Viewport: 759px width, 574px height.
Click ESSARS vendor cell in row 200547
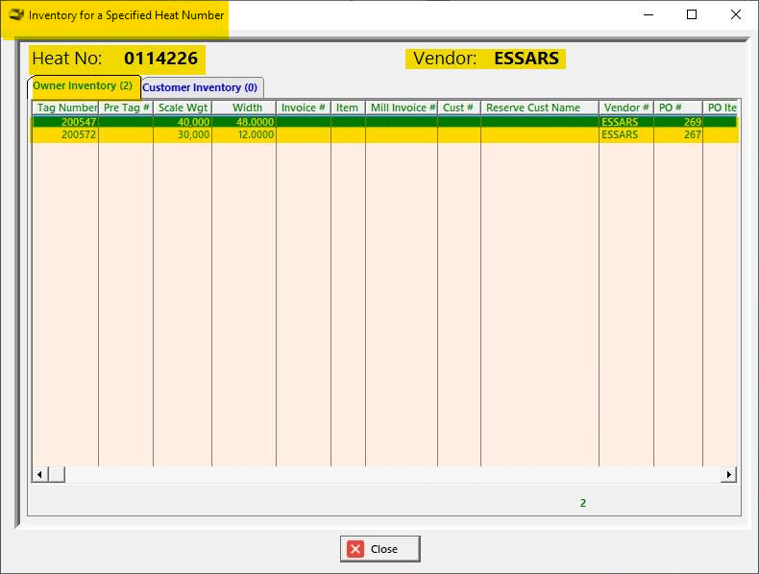pos(626,122)
